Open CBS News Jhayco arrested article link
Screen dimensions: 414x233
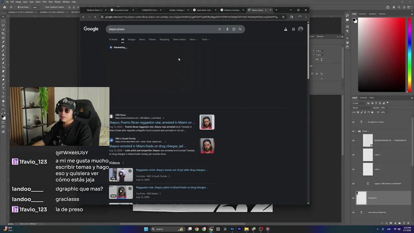point(152,123)
